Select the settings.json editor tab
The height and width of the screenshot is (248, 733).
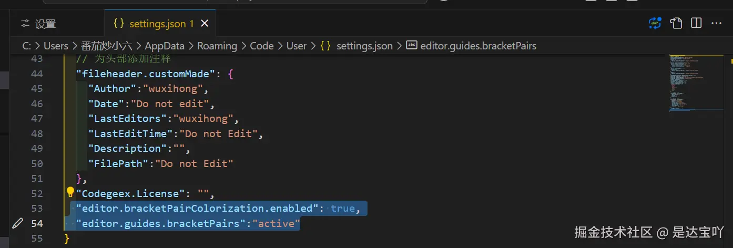pyautogui.click(x=157, y=24)
